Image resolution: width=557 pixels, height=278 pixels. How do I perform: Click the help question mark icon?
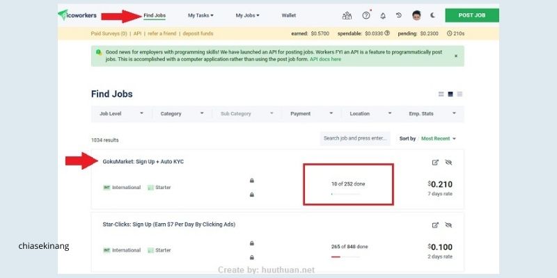pos(366,15)
